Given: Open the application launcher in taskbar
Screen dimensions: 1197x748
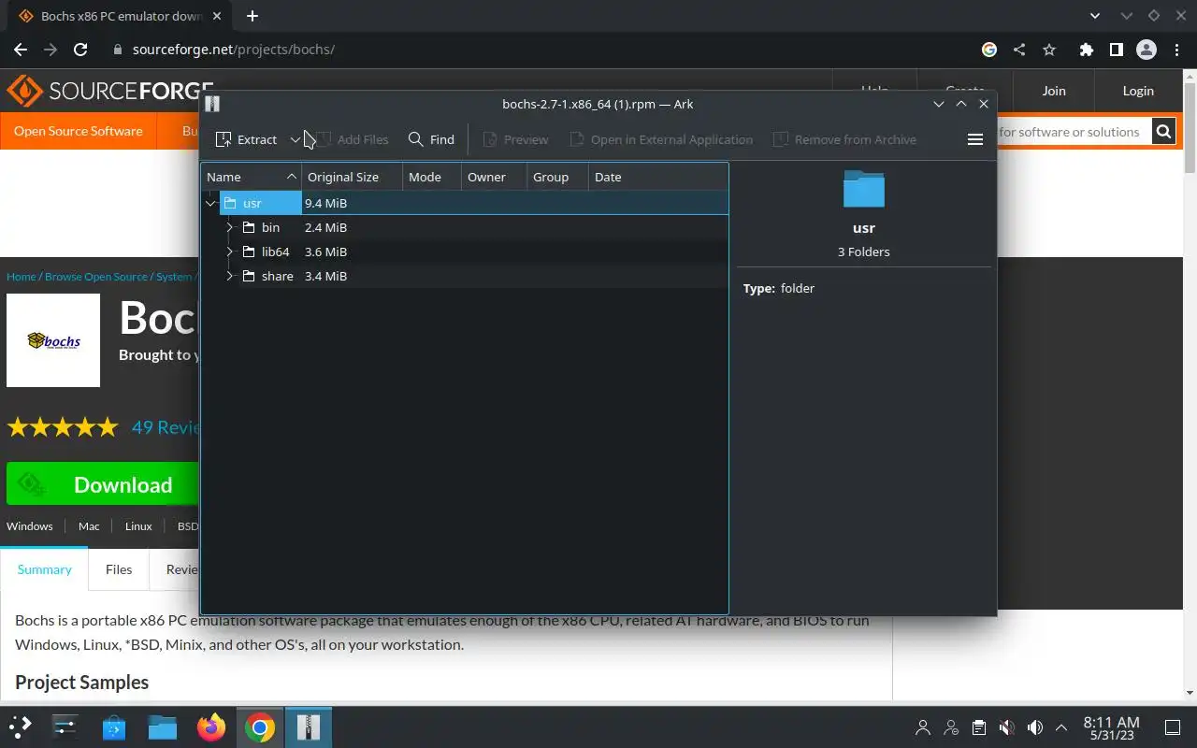Looking at the screenshot, I should pyautogui.click(x=20, y=726).
